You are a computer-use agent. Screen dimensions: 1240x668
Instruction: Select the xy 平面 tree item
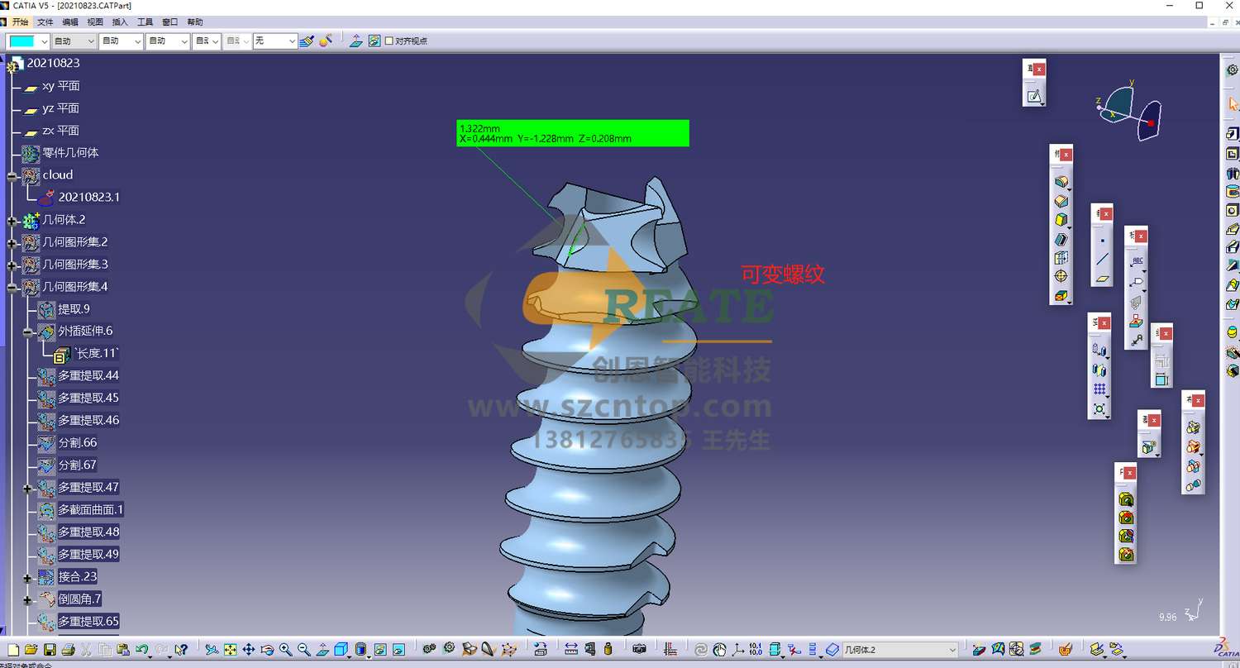[60, 86]
